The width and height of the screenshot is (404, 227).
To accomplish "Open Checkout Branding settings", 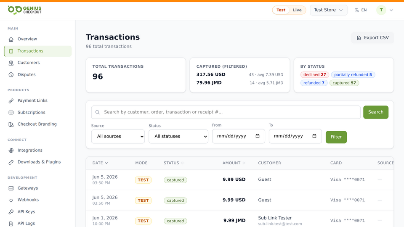I will 38,124.
